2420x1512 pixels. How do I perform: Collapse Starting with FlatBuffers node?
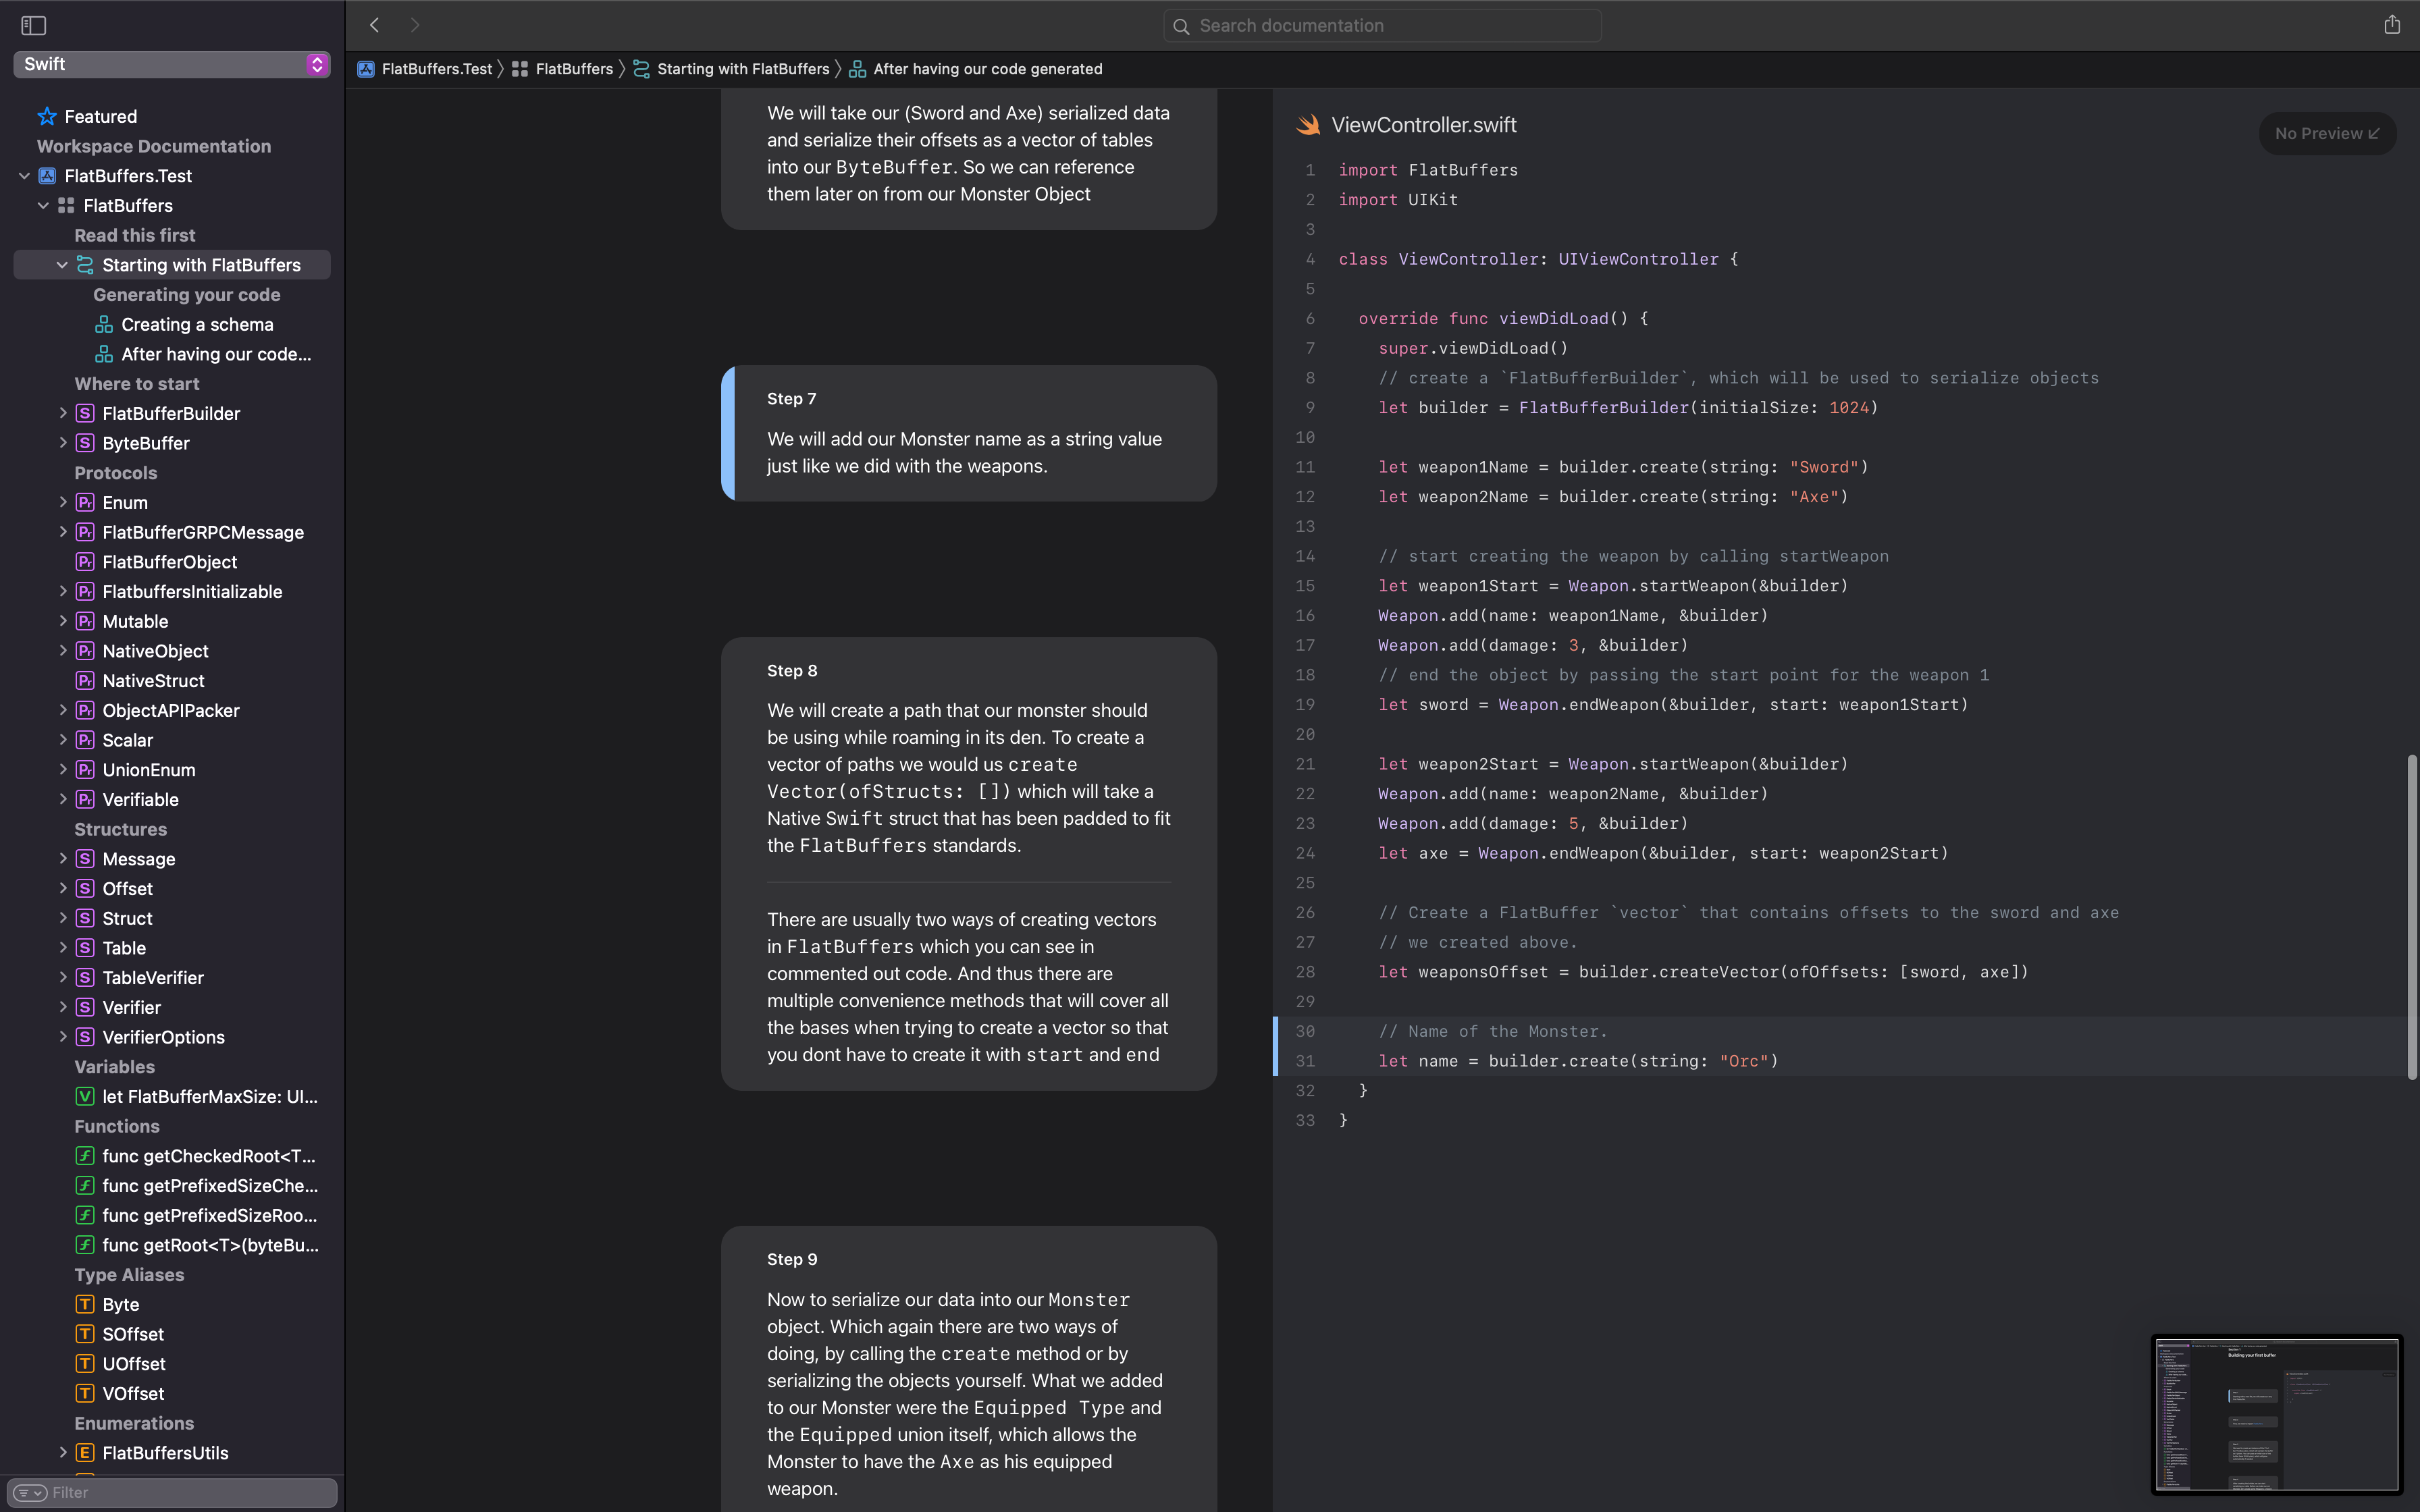tap(62, 265)
